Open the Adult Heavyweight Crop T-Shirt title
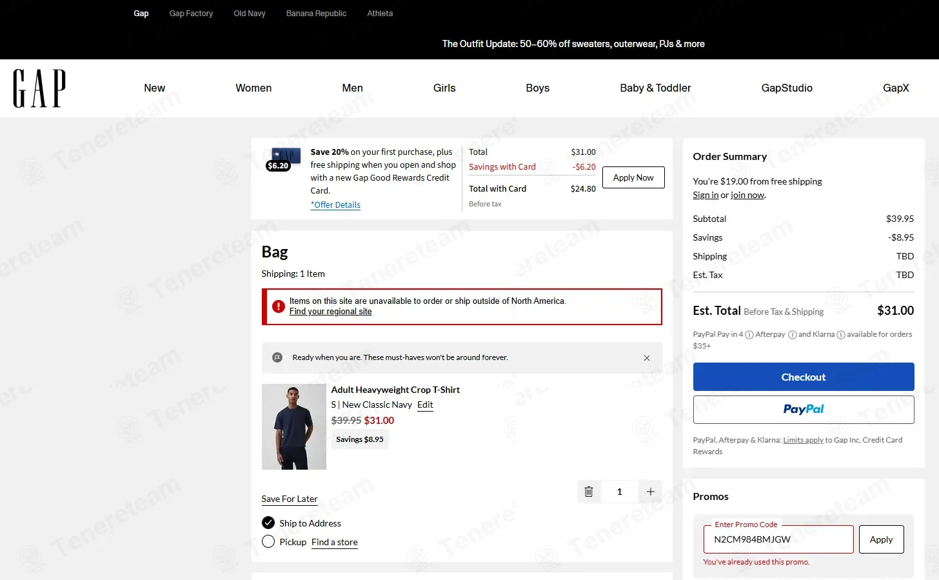This screenshot has height=580, width=939. (x=395, y=390)
